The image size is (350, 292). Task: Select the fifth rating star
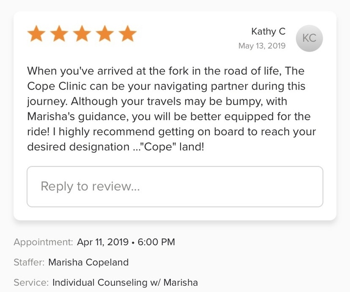tap(127, 35)
